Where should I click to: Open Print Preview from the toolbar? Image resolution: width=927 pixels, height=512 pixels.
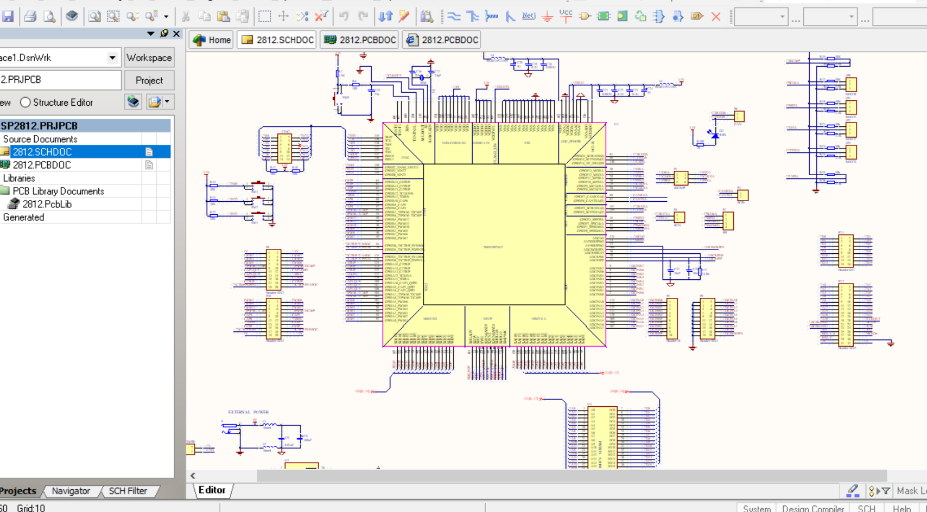49,16
